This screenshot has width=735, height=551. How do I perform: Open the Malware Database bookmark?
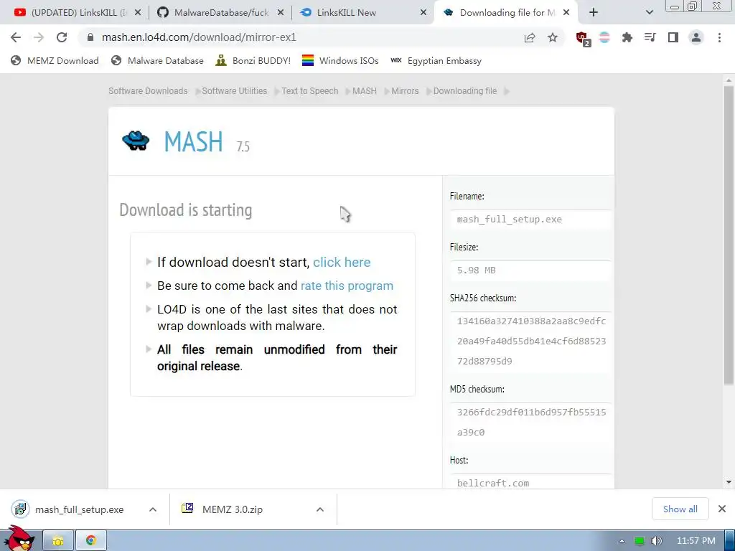click(x=157, y=60)
